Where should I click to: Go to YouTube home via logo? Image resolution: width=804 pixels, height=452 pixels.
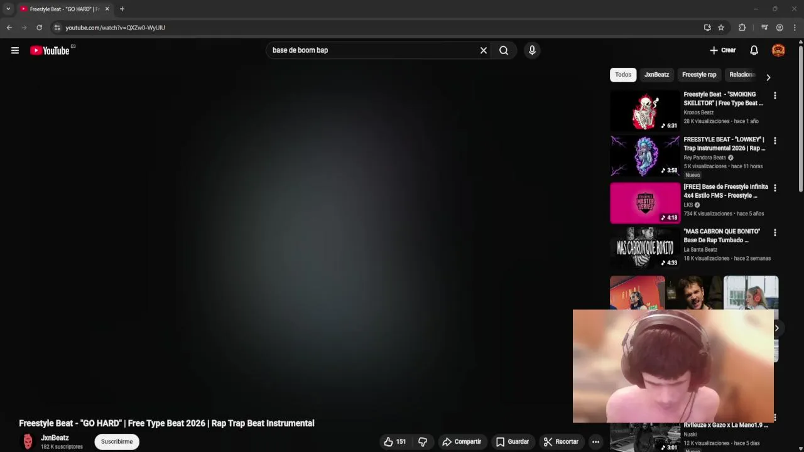point(50,50)
